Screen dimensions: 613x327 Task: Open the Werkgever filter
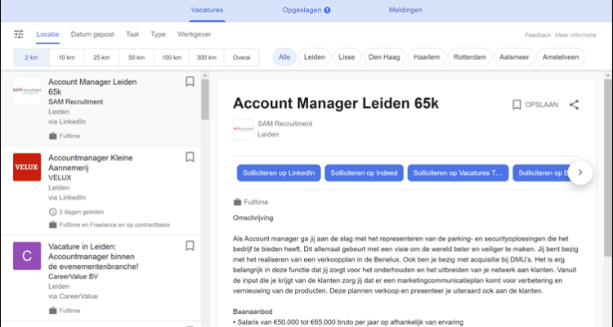click(x=194, y=34)
